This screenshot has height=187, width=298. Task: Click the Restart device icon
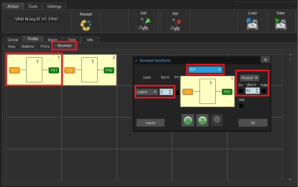click(x=86, y=25)
